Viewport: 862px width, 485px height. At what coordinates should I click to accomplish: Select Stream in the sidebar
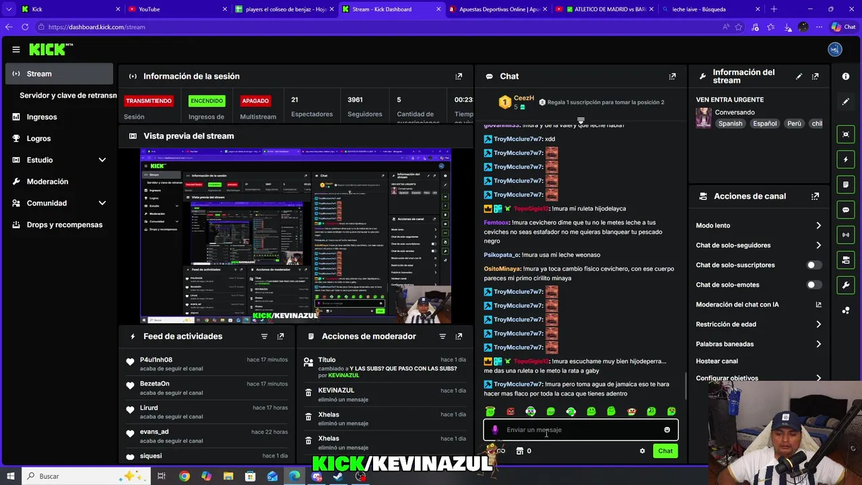59,73
